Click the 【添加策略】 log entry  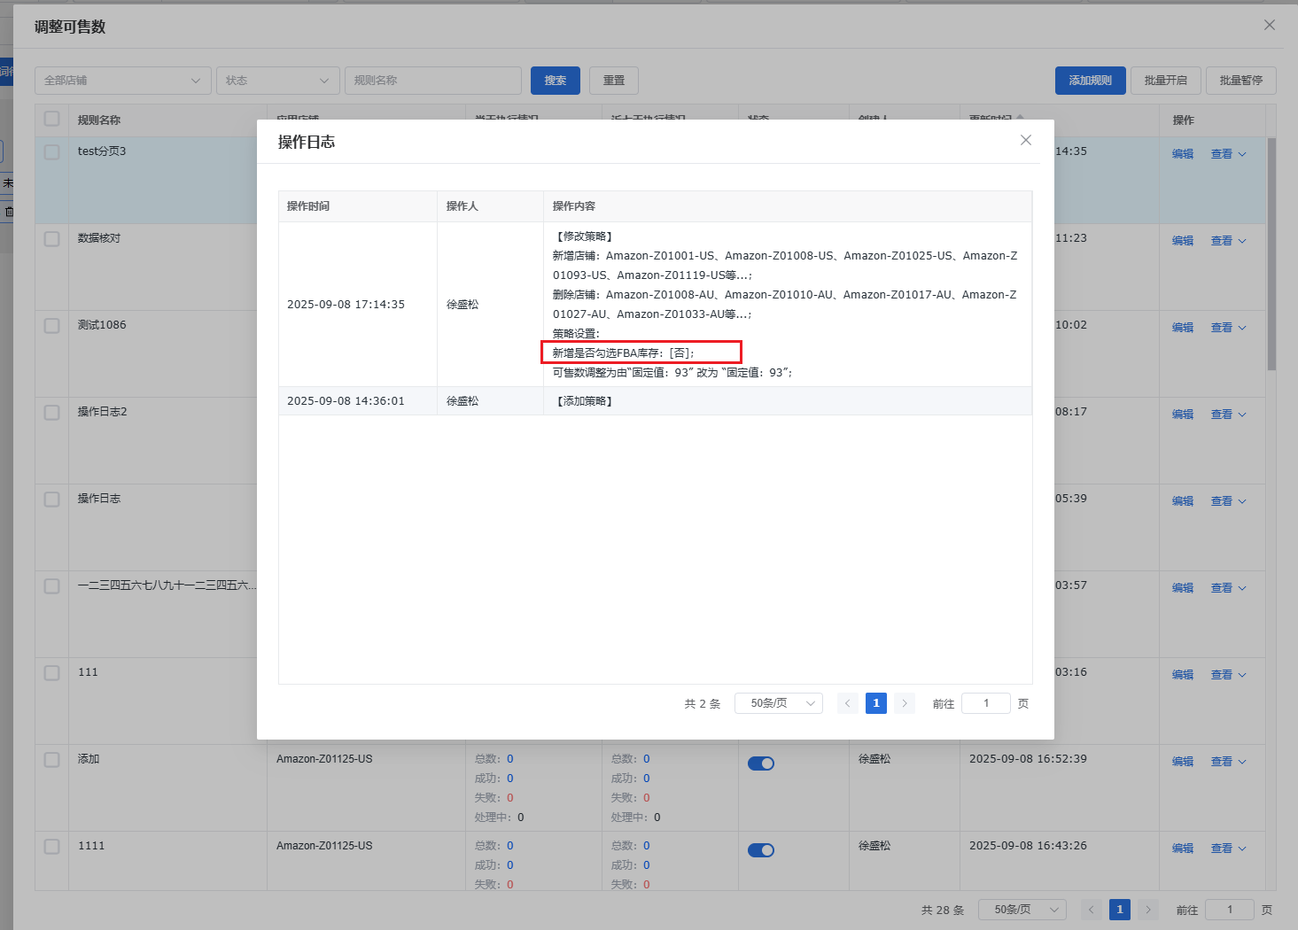click(x=585, y=401)
